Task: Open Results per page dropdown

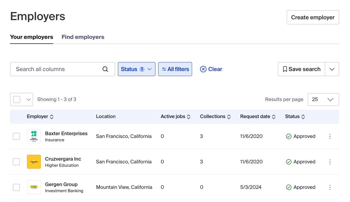Action: pyautogui.click(x=323, y=99)
